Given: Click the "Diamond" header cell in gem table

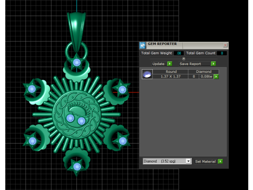Looking at the screenshot, I should 203,72.
